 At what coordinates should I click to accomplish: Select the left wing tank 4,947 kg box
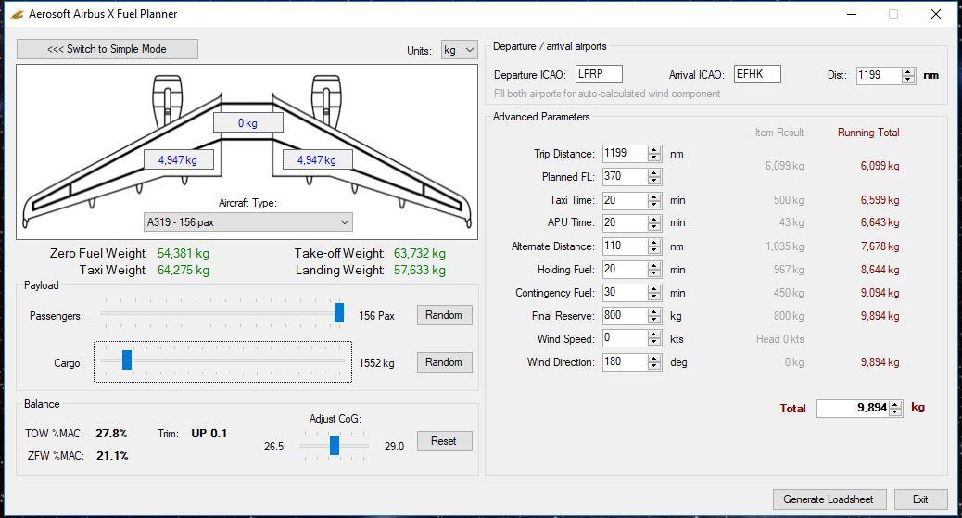click(178, 159)
